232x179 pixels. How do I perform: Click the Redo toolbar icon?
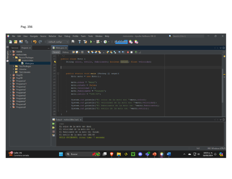(40, 42)
